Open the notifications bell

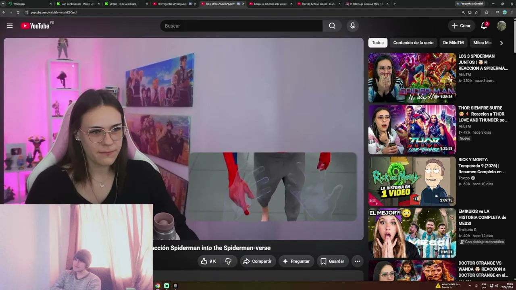[x=484, y=26]
